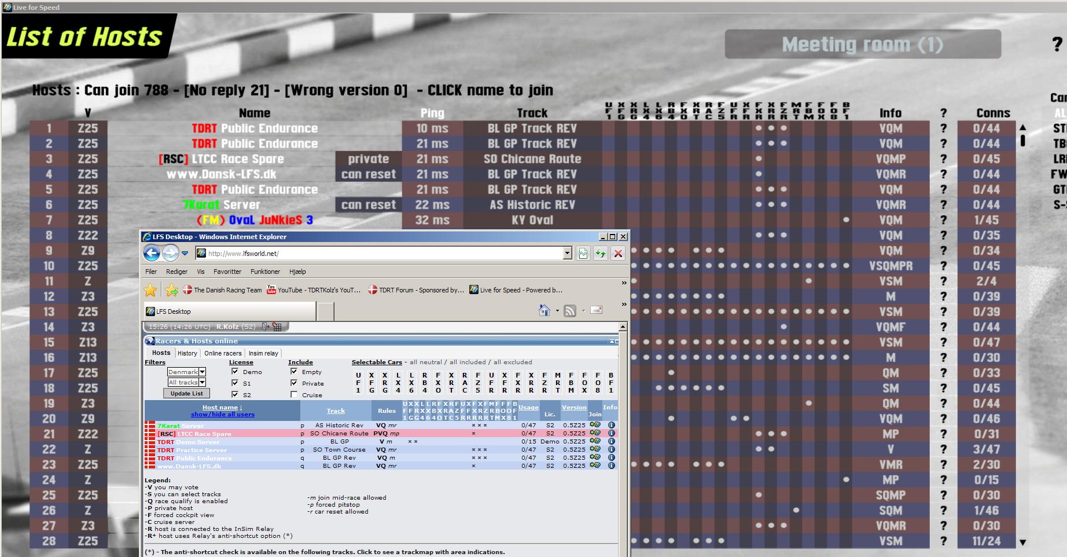Screen dimensions: 1067x557
Task: Open the Live for Speed favorite link
Action: [x=516, y=290]
